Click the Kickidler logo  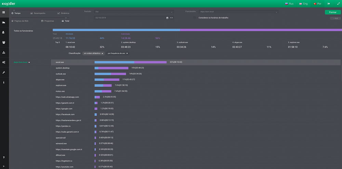(x=9, y=4)
